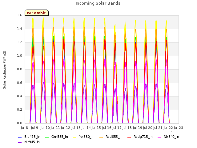Click the Jul 16 x-axis tick label
Viewport: 197px width, 148px height.
pyautogui.click(x=107, y=128)
